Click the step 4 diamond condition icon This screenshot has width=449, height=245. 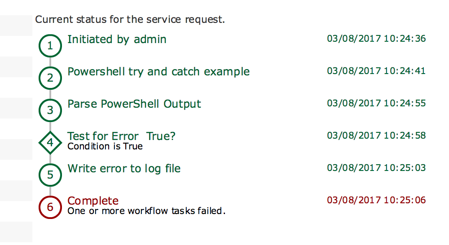click(x=50, y=143)
